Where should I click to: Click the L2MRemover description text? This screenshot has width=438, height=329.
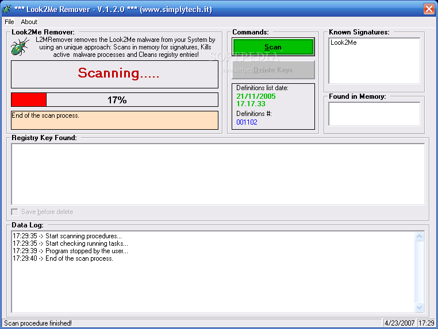coord(125,47)
